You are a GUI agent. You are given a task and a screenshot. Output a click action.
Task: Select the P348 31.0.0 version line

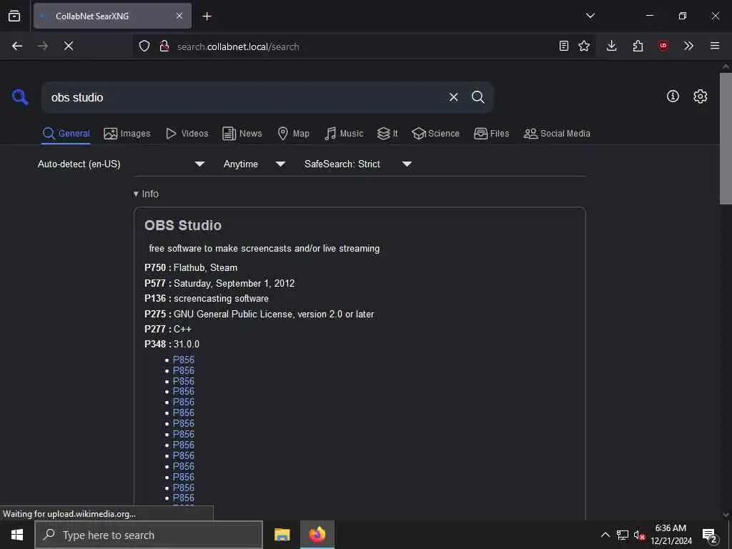[x=172, y=344]
